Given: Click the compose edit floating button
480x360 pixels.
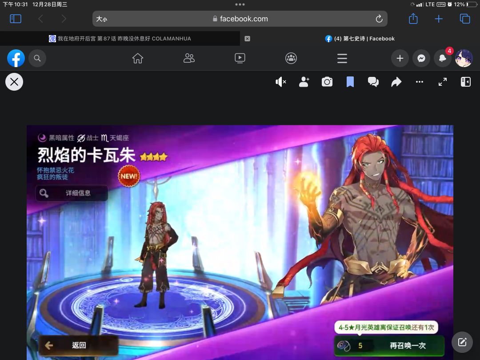Looking at the screenshot, I should (462, 342).
